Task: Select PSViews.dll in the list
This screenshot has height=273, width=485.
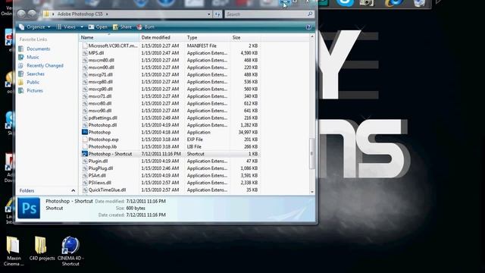Action: click(99, 183)
